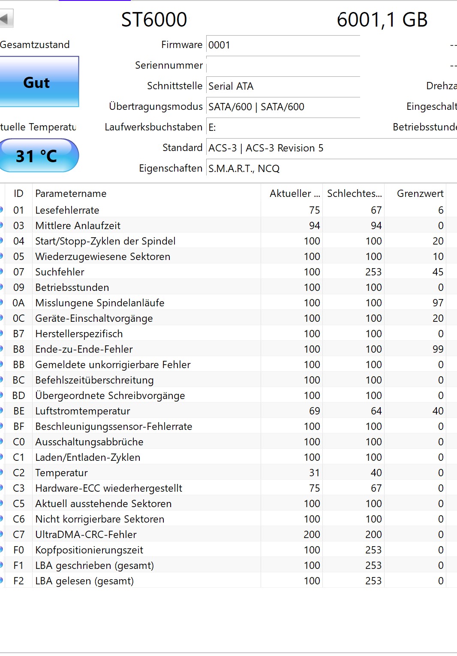457x656 pixels.
Task: Click the Firmware field showing 0001
Action: [283, 45]
